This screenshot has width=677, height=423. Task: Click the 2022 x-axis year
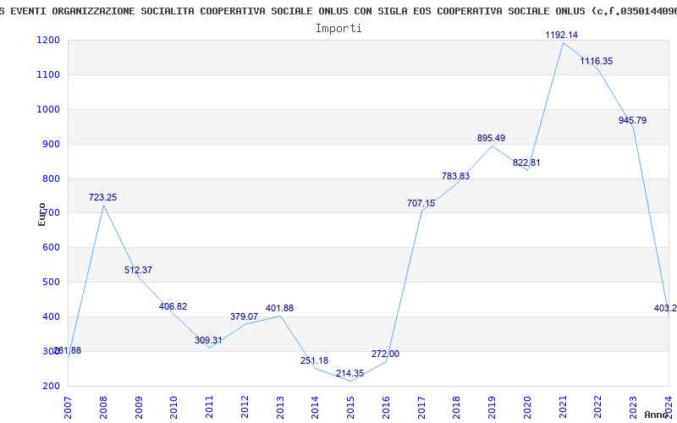coord(598,408)
